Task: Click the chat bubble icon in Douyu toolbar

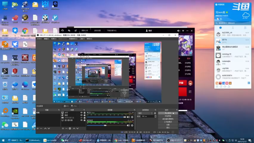Action: tap(69, 31)
